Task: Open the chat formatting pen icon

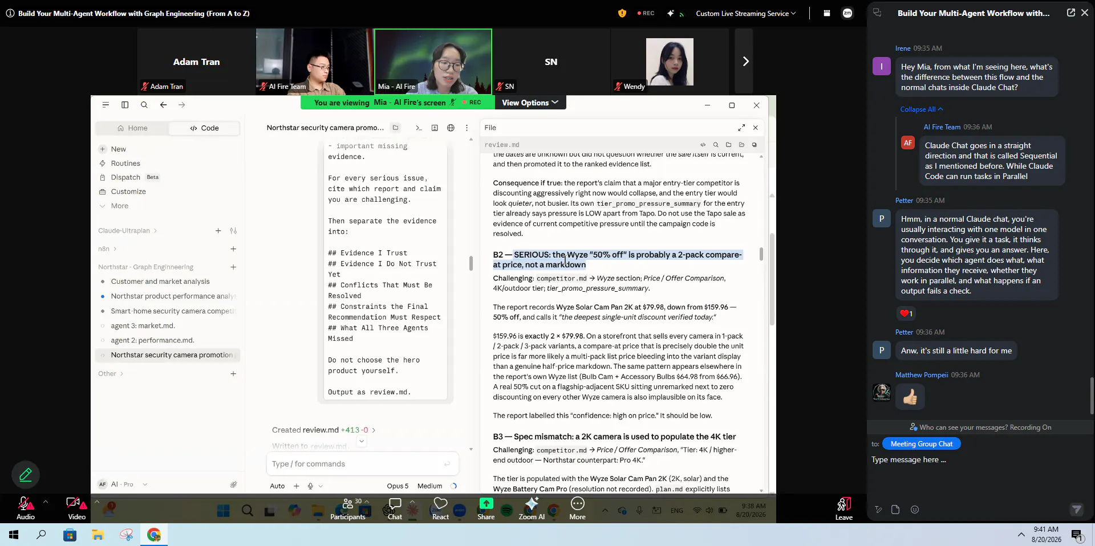Action: 878,510
